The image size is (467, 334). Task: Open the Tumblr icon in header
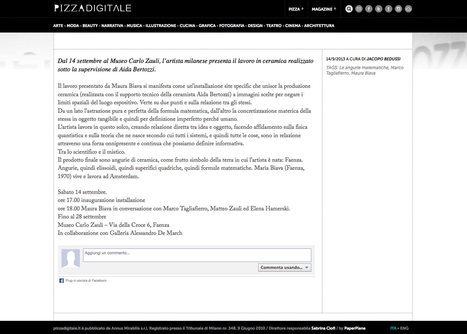pos(389,9)
